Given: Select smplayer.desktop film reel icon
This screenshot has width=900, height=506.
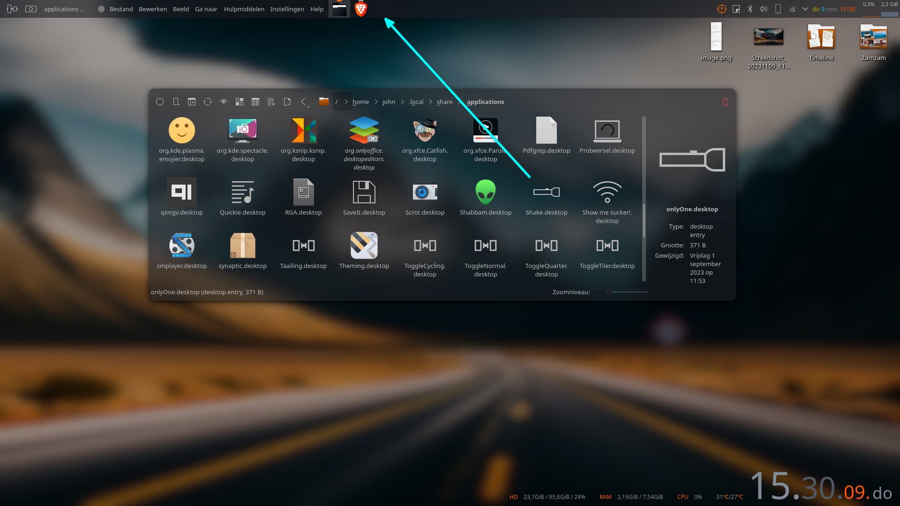Looking at the screenshot, I should coord(182,246).
